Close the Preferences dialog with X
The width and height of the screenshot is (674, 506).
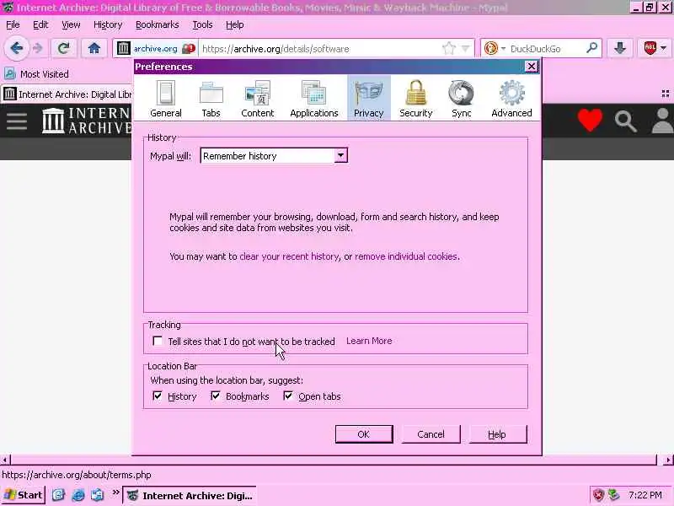click(532, 67)
